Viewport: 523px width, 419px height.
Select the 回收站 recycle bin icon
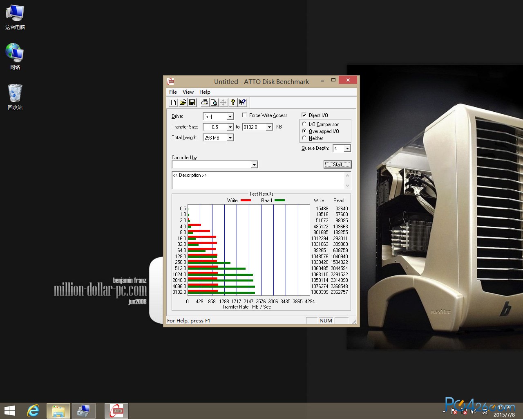pos(15,97)
